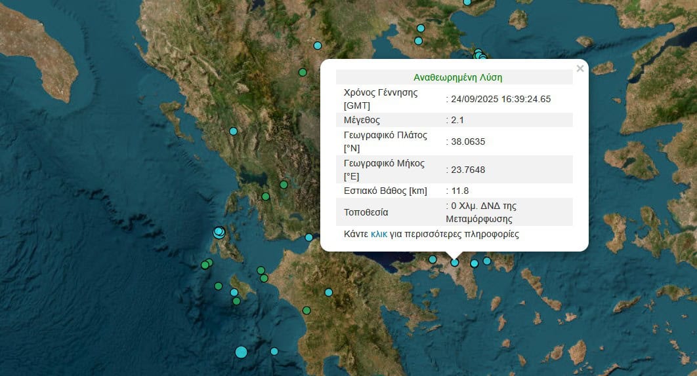Click the Αναθεωρημένη Λύση popup header
Image resolution: width=697 pixels, height=376 pixels.
point(457,77)
